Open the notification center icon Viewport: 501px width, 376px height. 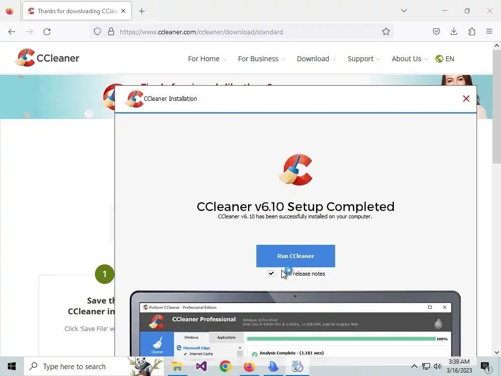[x=486, y=367]
